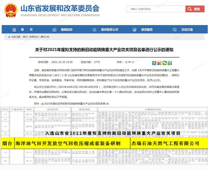The width and height of the screenshot is (208, 170).
Task: Go to 新闻动态 in the breadcrumb
Action: point(34,37)
